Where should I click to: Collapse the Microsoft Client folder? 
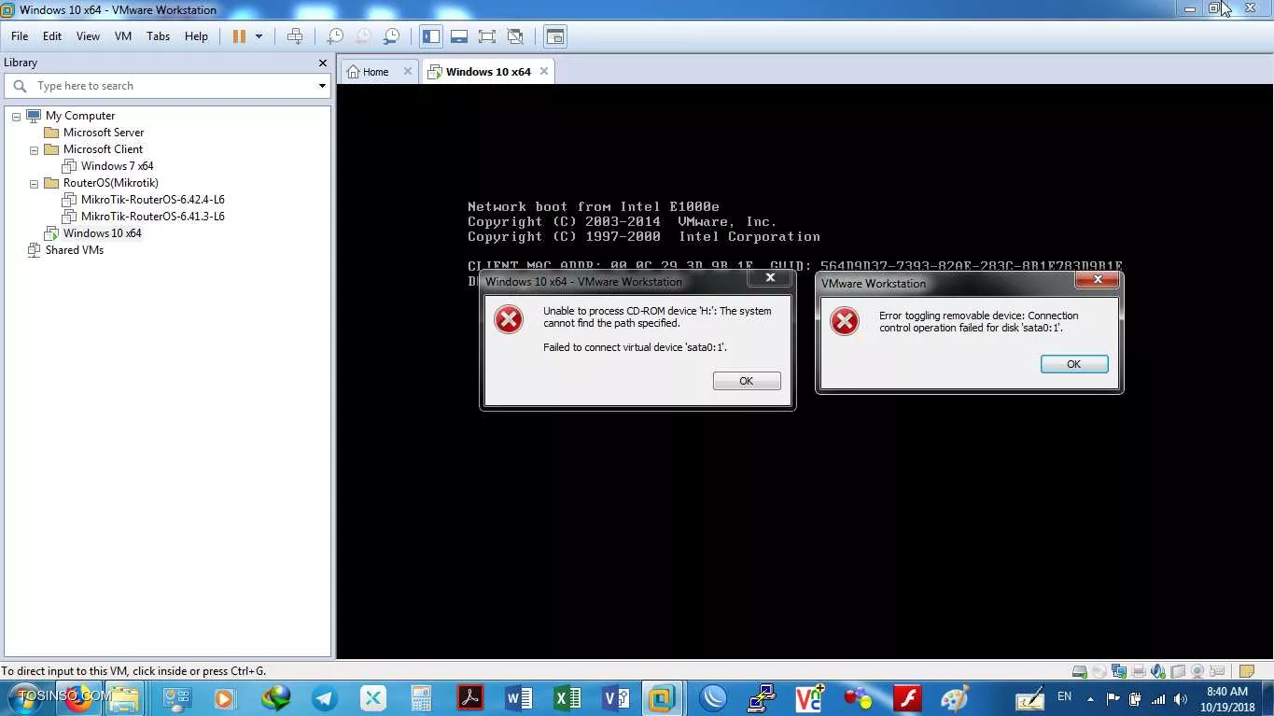tap(34, 149)
